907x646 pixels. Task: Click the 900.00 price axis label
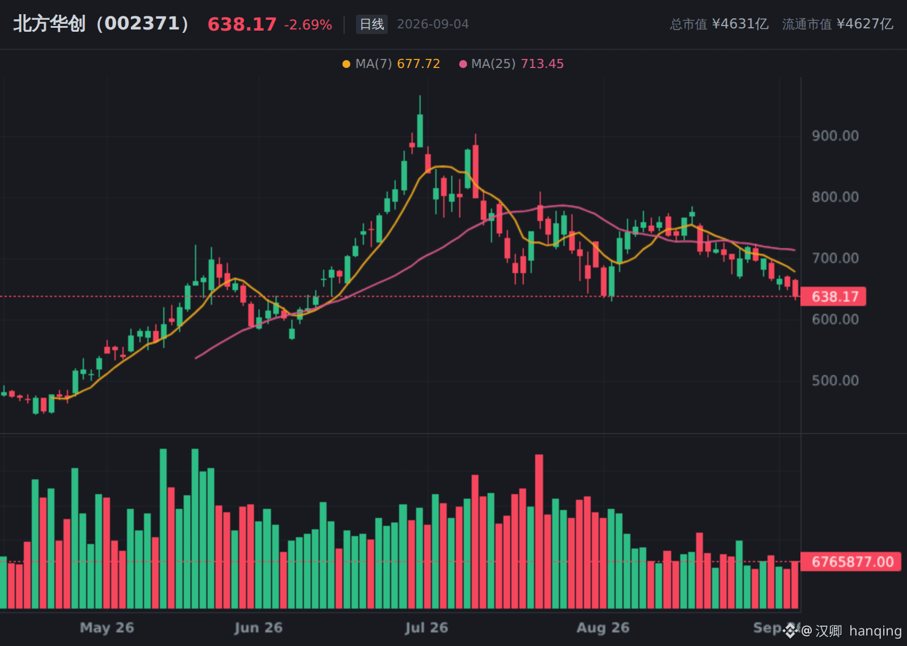[835, 136]
